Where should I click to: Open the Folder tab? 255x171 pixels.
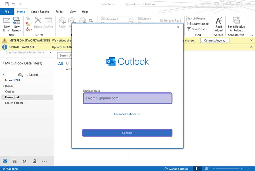(59, 12)
